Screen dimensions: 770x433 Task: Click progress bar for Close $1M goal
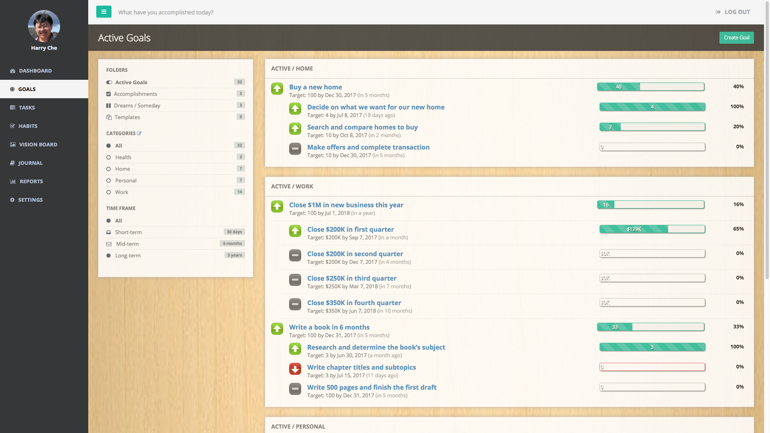point(650,205)
